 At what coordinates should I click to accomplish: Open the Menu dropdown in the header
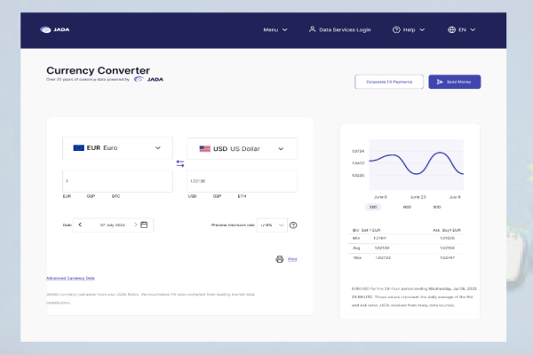point(275,30)
